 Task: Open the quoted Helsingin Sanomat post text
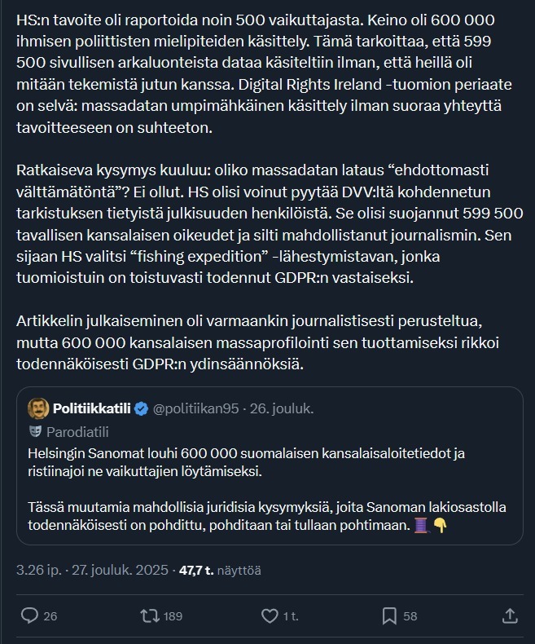tap(244, 461)
